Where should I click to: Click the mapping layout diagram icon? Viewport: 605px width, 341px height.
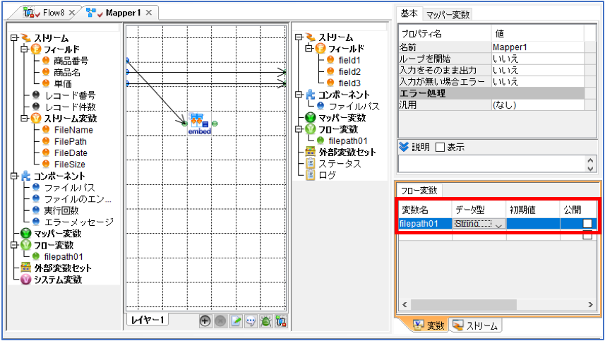(281, 321)
